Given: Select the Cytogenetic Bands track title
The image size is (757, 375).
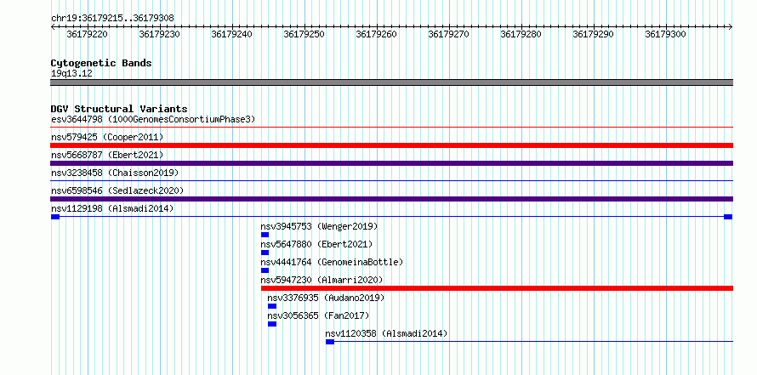Looking at the screenshot, I should click(x=101, y=63).
